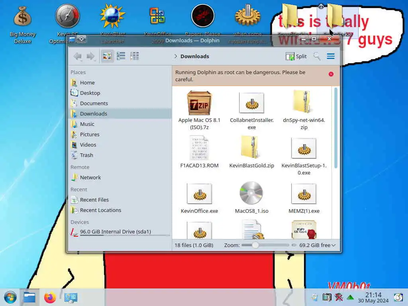The image size is (408, 306).
Task: Open the disconnected network tray icon
Action: point(339,297)
